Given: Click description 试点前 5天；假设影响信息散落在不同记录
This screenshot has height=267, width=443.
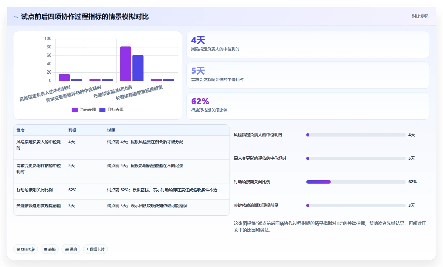Looking at the screenshot, I should [x=145, y=166].
